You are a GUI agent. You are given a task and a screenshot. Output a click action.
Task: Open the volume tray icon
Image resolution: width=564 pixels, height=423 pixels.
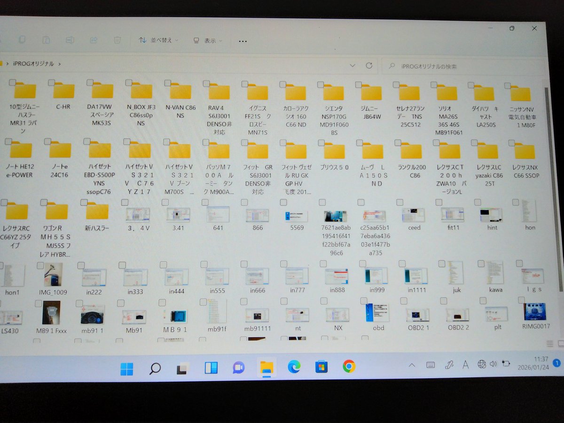point(493,364)
